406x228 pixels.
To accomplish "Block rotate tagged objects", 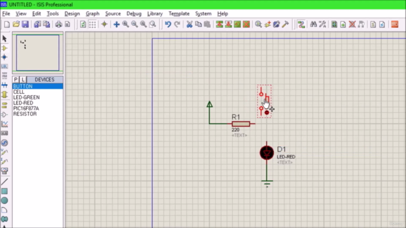I will click(x=237, y=24).
